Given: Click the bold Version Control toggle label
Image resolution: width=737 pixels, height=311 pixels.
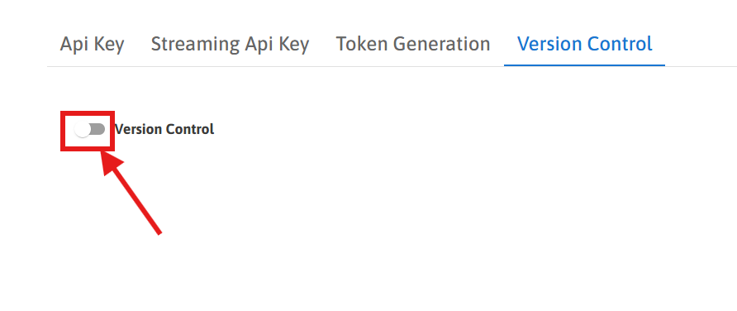Looking at the screenshot, I should click(164, 129).
